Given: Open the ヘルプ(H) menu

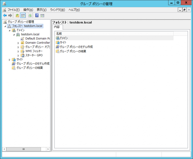Looking at the screenshot, I should click(74, 10).
